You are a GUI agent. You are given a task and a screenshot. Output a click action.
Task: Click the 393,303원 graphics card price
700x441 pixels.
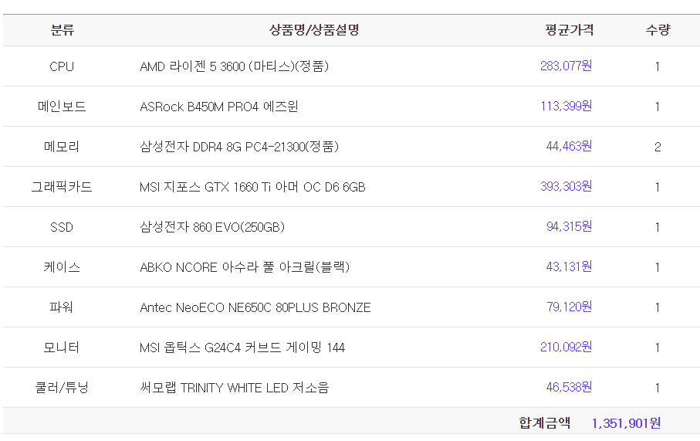(x=566, y=187)
